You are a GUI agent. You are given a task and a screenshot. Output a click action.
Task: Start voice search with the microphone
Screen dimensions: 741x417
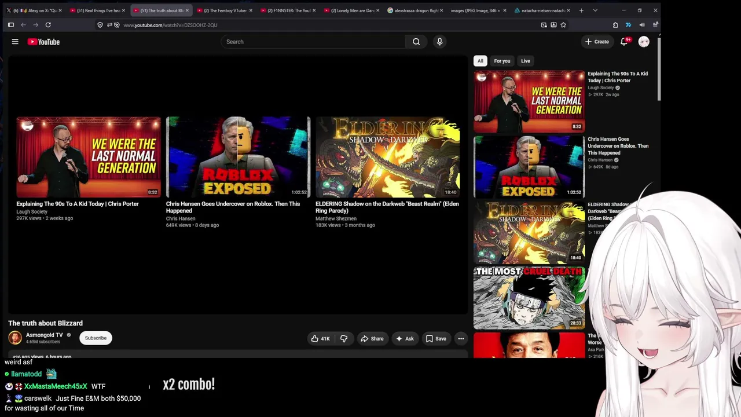[x=439, y=42]
